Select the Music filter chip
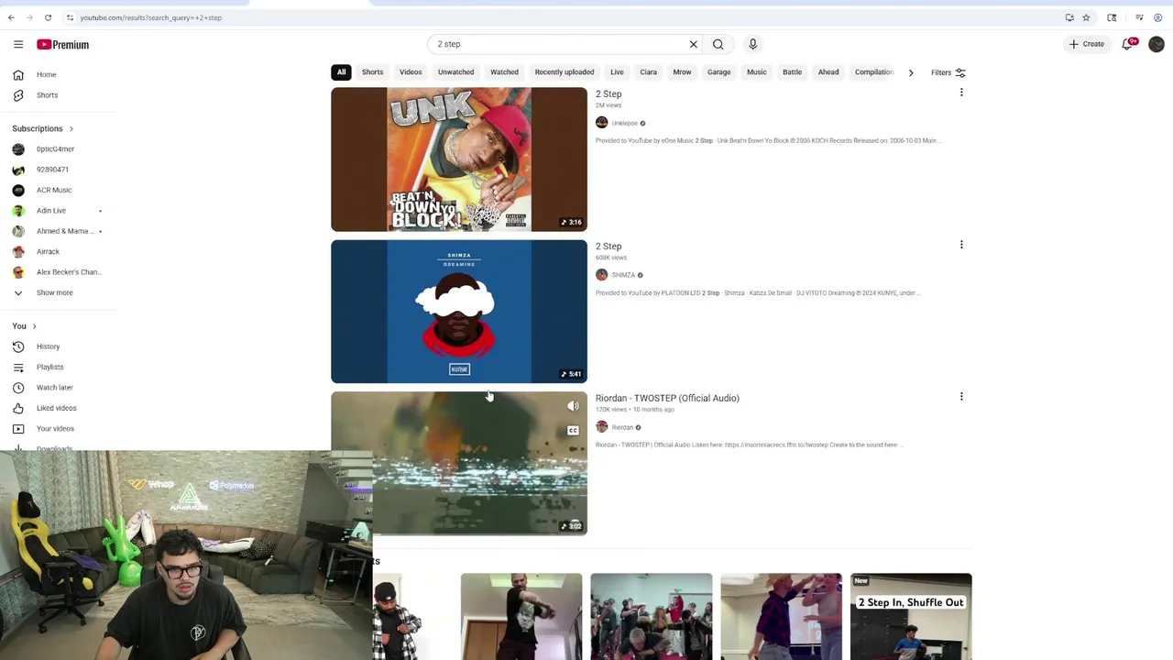1173x660 pixels. click(x=756, y=72)
